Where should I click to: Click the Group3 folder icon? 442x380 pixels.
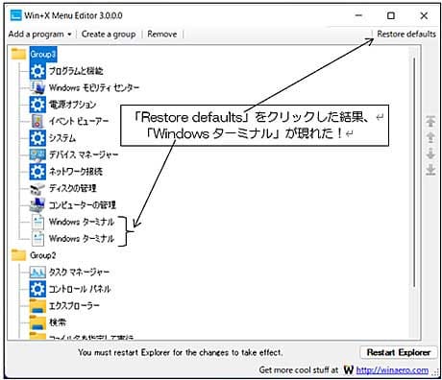tap(18, 54)
